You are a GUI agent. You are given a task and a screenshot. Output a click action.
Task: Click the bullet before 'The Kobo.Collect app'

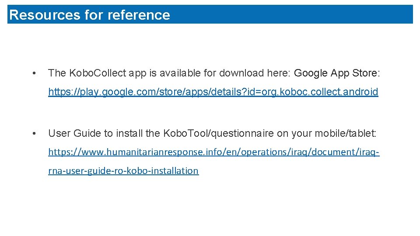(34, 73)
